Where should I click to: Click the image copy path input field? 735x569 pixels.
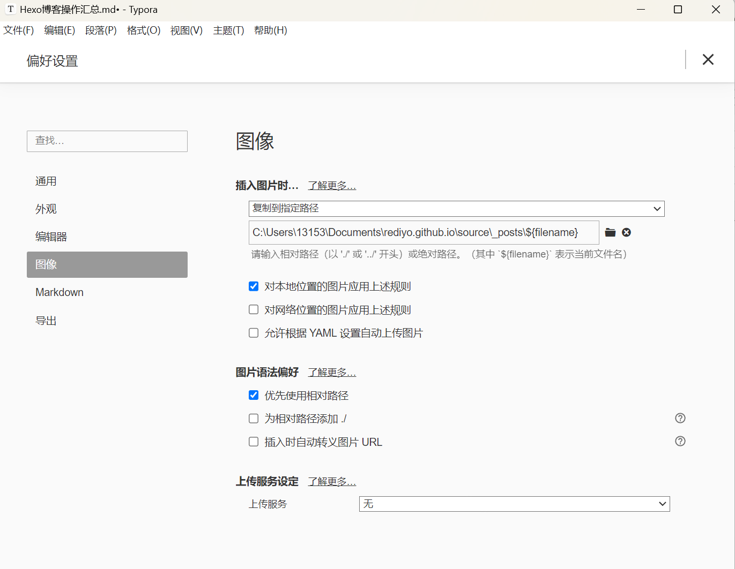424,232
